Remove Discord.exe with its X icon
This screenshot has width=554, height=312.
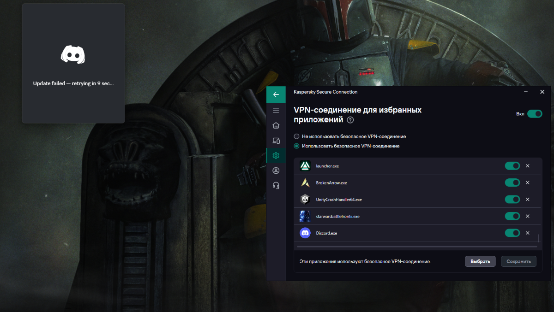[528, 233]
